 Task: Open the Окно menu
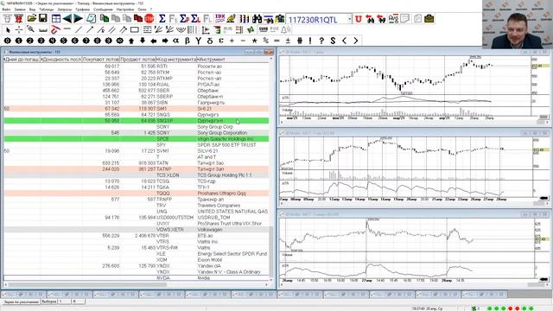pos(142,10)
